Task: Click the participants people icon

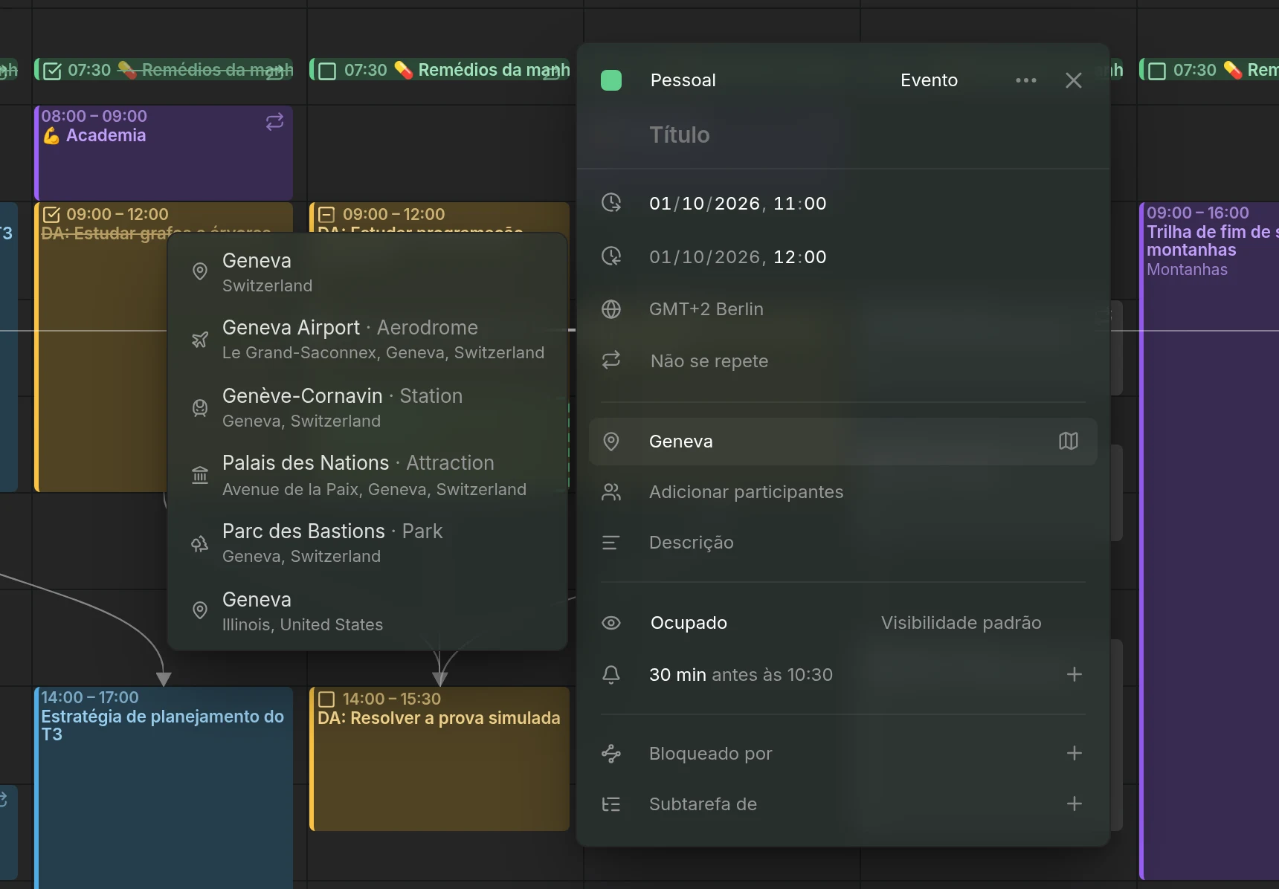Action: point(611,492)
